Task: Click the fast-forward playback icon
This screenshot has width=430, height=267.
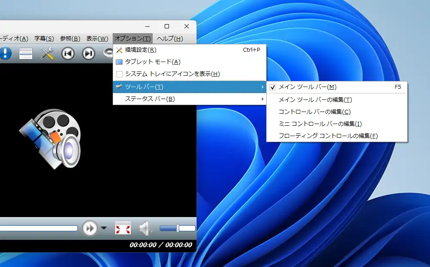Action: [90, 229]
